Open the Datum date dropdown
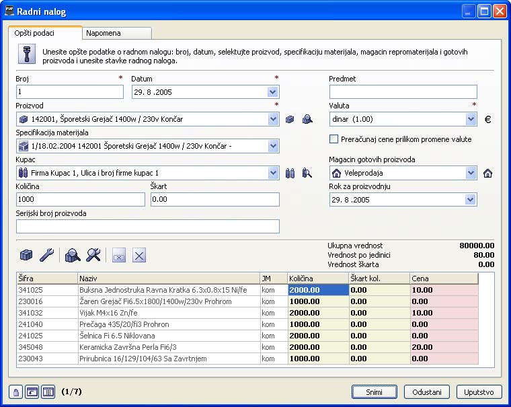The image size is (511, 407). click(273, 92)
